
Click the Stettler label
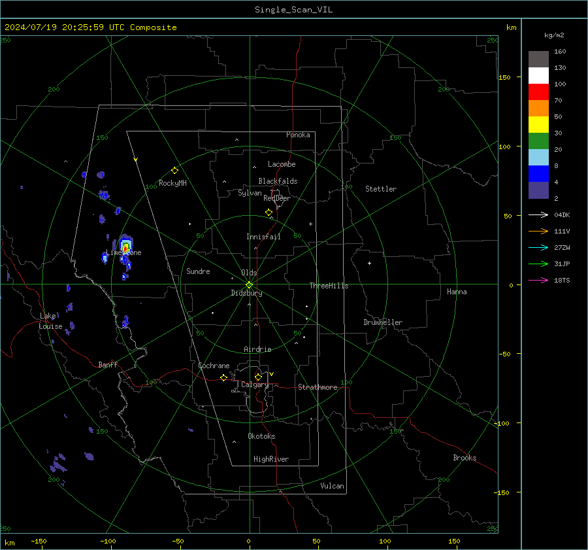[381, 189]
